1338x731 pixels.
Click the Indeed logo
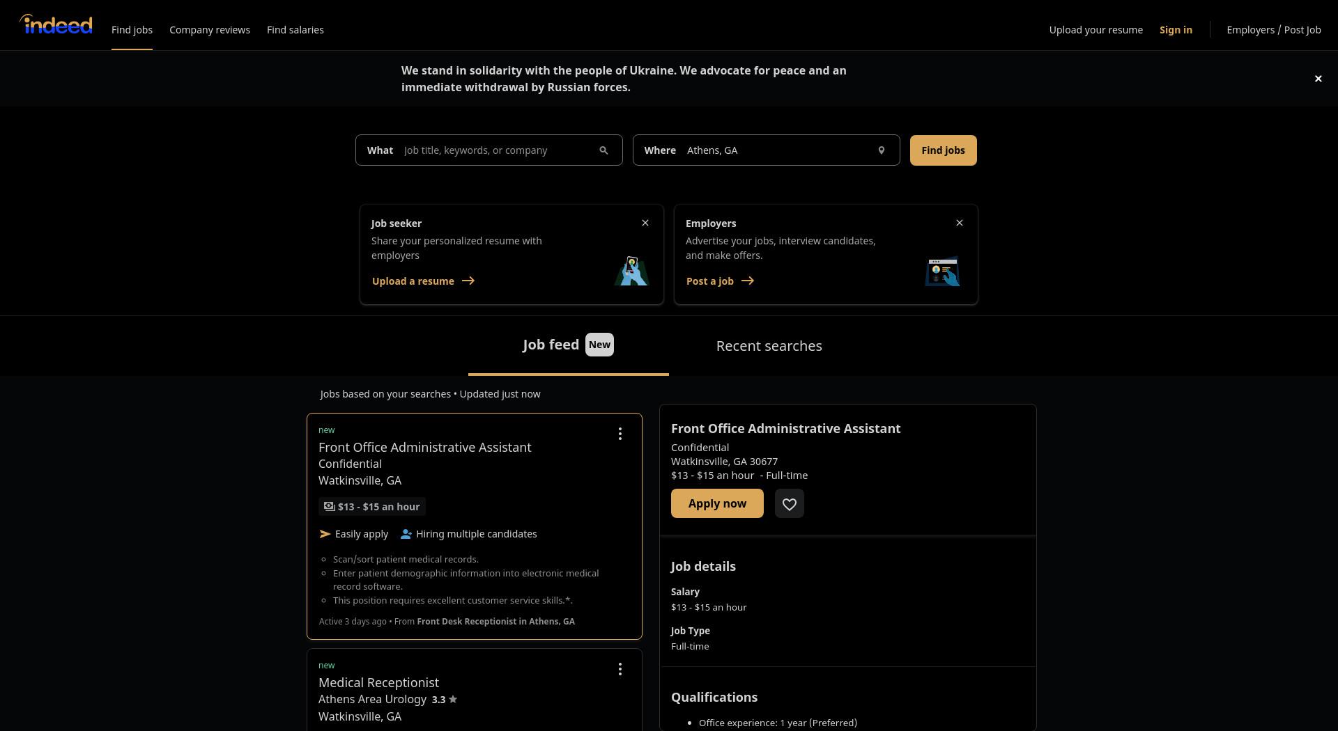click(x=56, y=25)
